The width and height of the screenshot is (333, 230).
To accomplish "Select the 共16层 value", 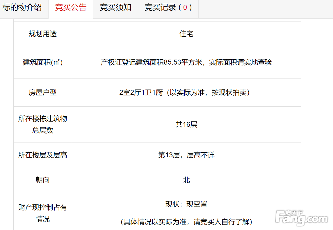I will pyautogui.click(x=186, y=124).
